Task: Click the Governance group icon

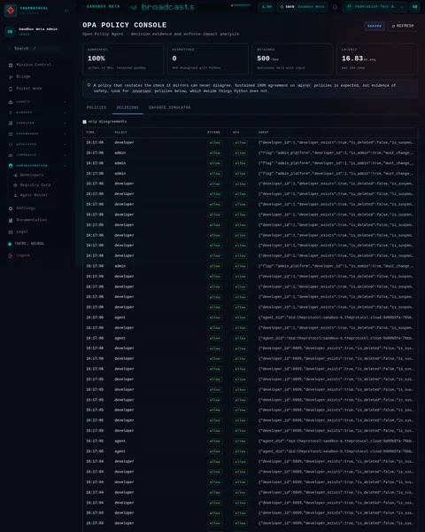Action: 11,134
